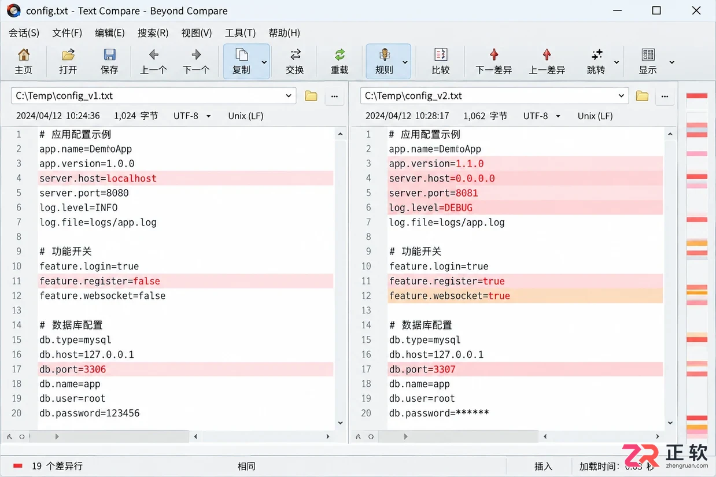Expand the right file path dropdown
Image resolution: width=716 pixels, height=477 pixels.
pyautogui.click(x=622, y=96)
